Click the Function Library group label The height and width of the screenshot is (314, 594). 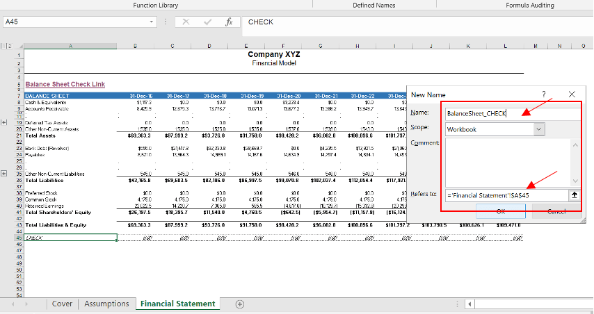coord(155,6)
